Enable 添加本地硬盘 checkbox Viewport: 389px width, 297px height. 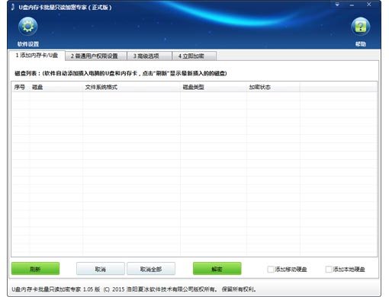(329, 269)
